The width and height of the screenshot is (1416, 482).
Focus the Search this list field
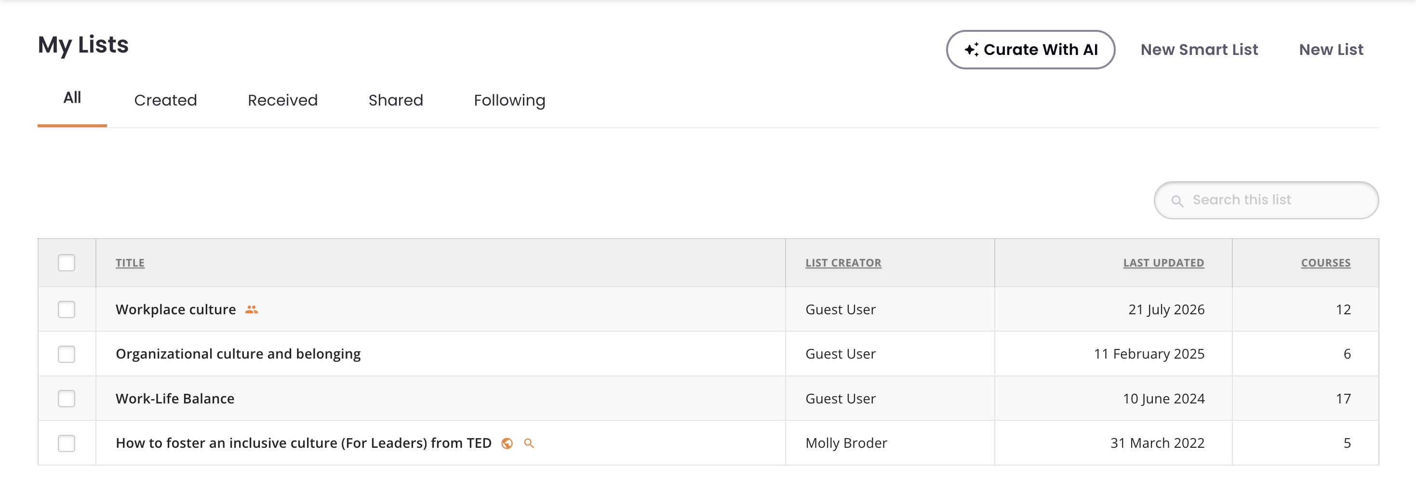[1266, 200]
